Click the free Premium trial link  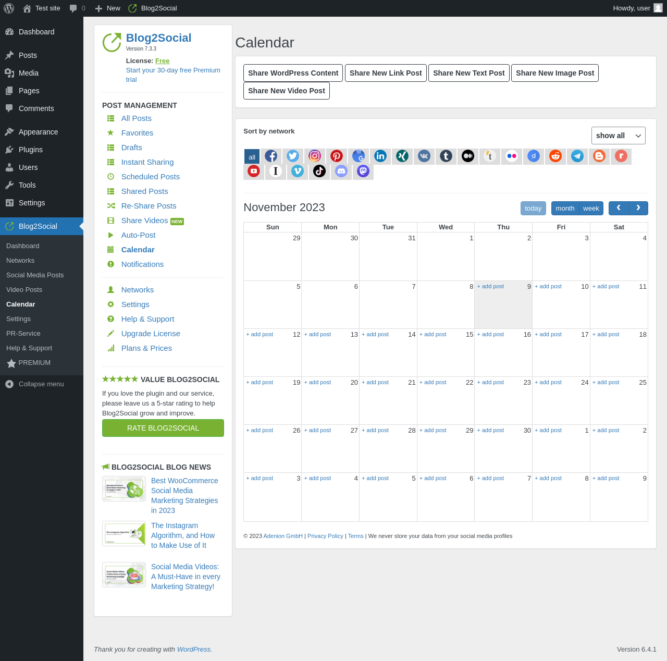coord(173,75)
